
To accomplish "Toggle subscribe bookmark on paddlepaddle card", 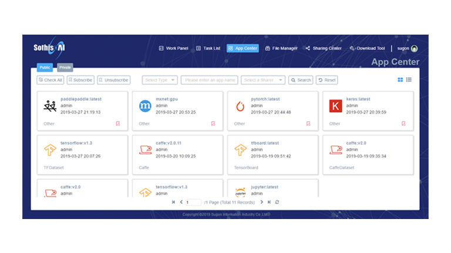I will (118, 124).
